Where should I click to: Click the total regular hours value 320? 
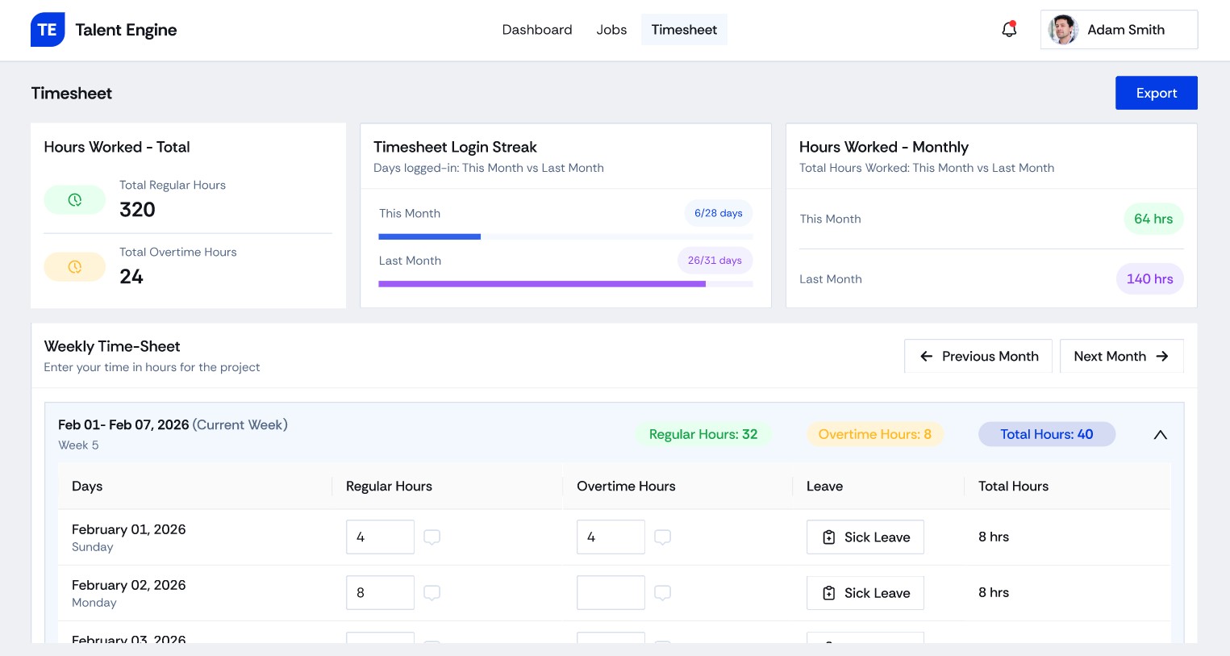click(x=137, y=210)
